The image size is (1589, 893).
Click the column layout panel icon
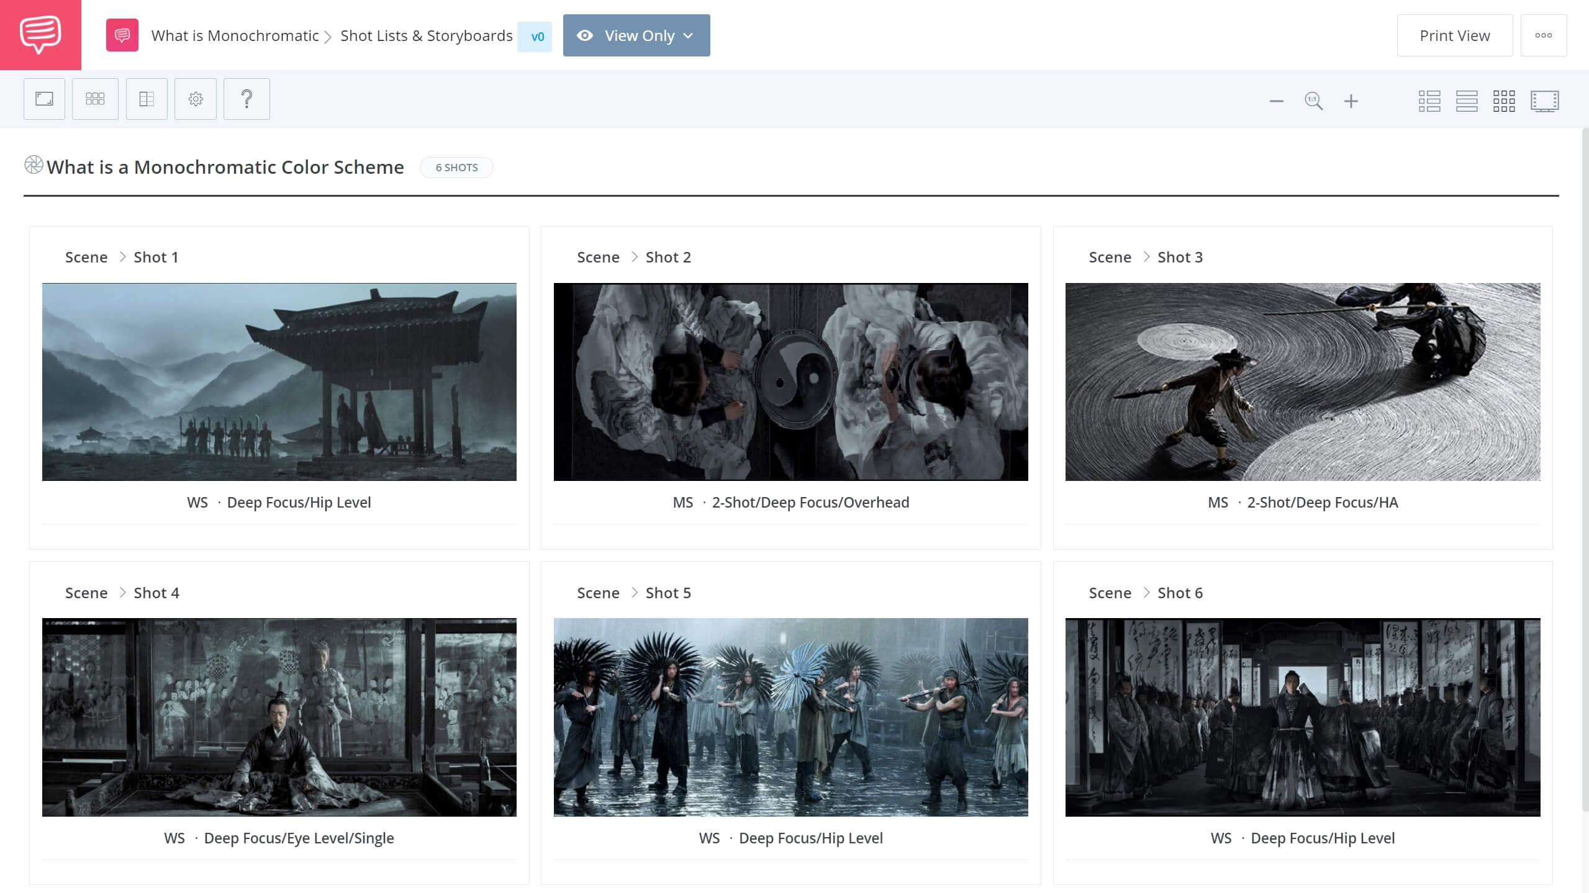pyautogui.click(x=147, y=99)
